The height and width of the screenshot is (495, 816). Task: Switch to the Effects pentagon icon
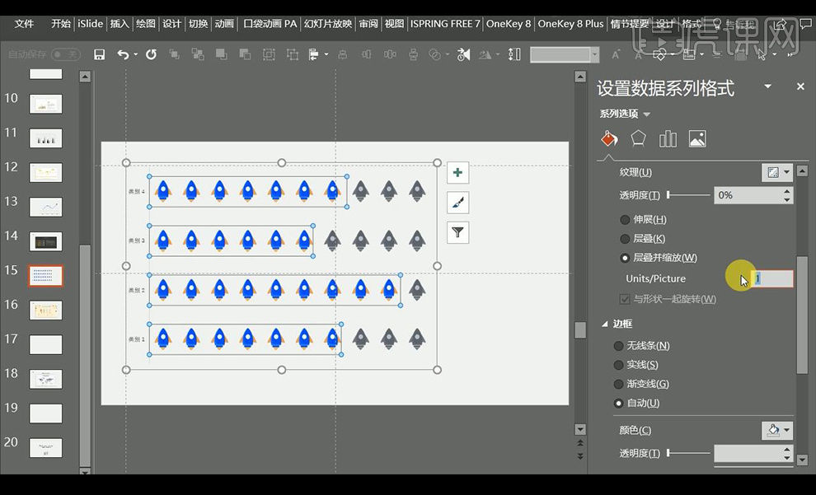(638, 138)
